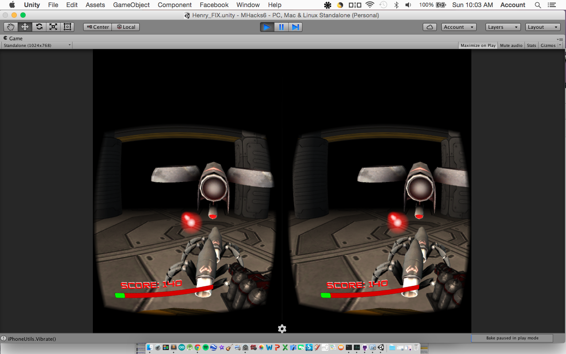Open Microsoft Word from the Dock
Screen dimensions: 566x354
(x=269, y=347)
